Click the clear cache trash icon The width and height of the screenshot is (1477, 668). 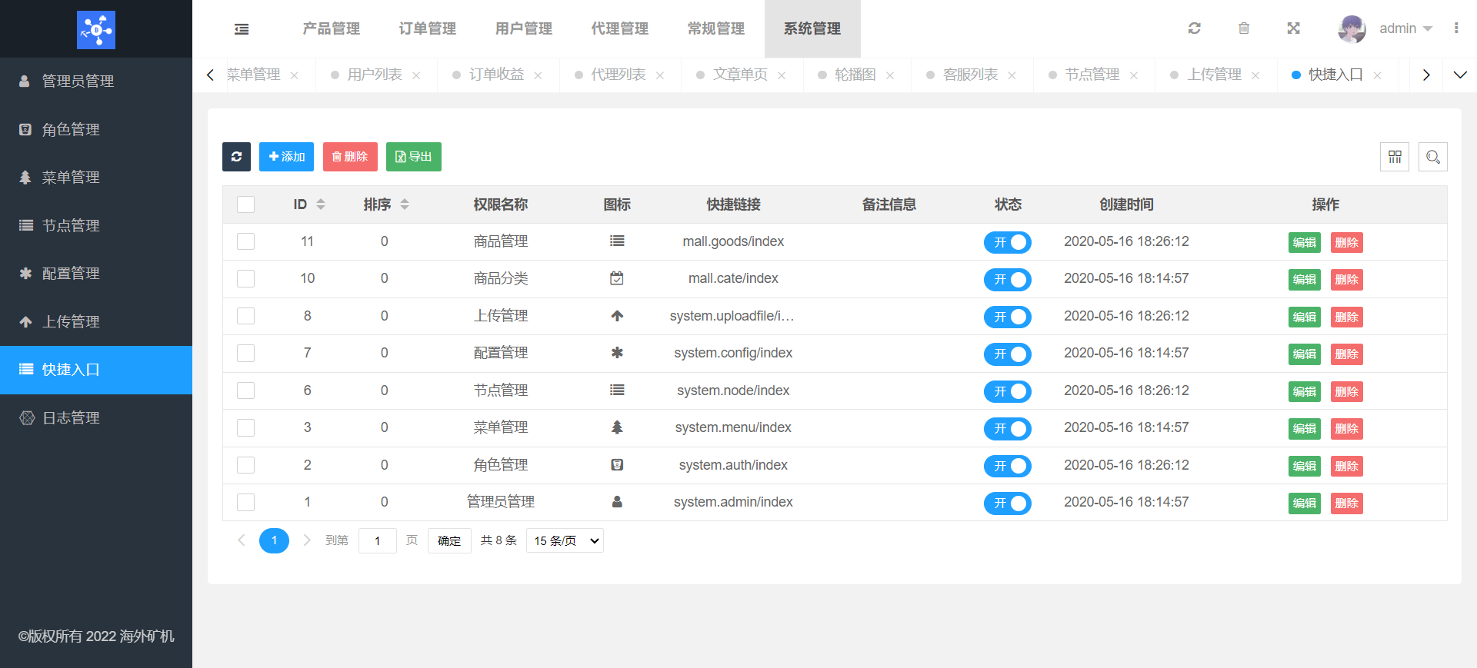1244,28
